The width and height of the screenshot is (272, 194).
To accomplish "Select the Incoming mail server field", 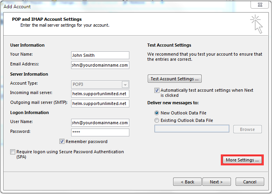I will (100, 94).
